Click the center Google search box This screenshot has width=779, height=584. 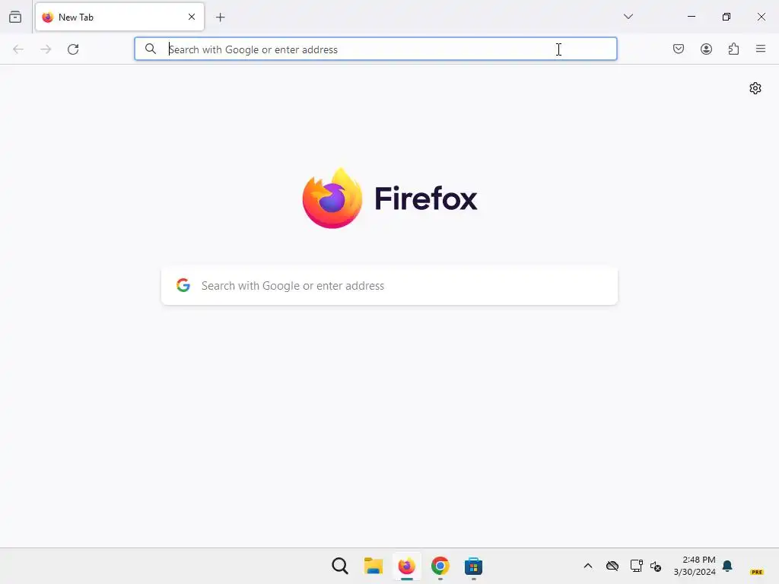coord(389,286)
